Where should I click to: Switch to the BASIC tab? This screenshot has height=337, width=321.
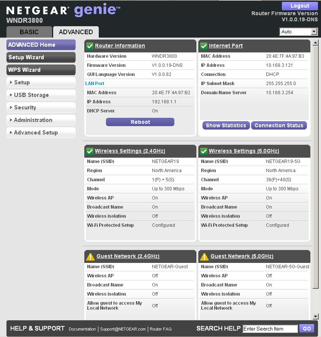click(x=29, y=32)
